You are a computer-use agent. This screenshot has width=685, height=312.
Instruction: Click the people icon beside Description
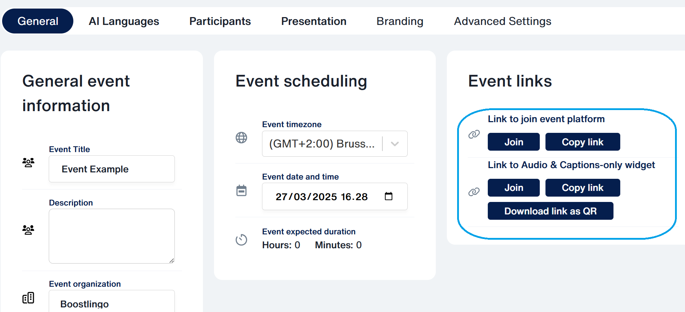coord(28,230)
